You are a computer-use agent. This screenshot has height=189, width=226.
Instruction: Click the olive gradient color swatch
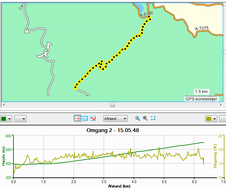pyautogui.click(x=209, y=119)
